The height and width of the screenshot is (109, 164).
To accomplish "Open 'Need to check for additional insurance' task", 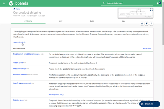I will pos(27,54).
